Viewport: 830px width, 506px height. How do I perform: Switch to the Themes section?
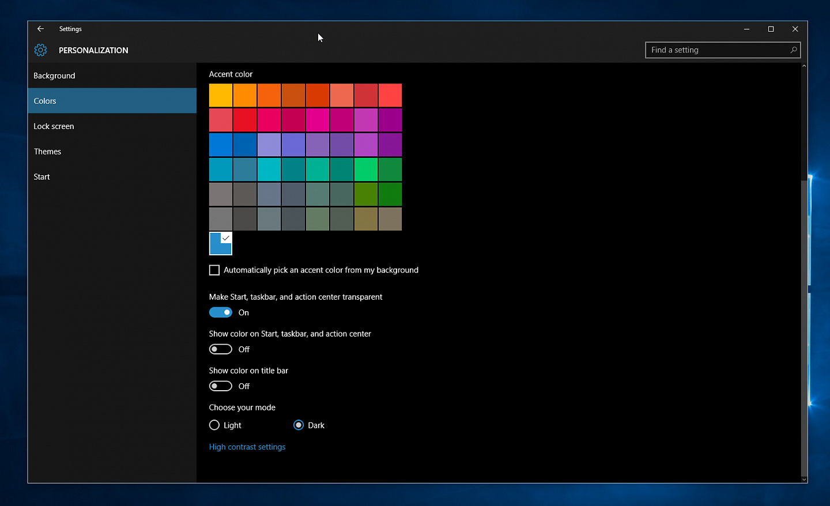(112, 152)
